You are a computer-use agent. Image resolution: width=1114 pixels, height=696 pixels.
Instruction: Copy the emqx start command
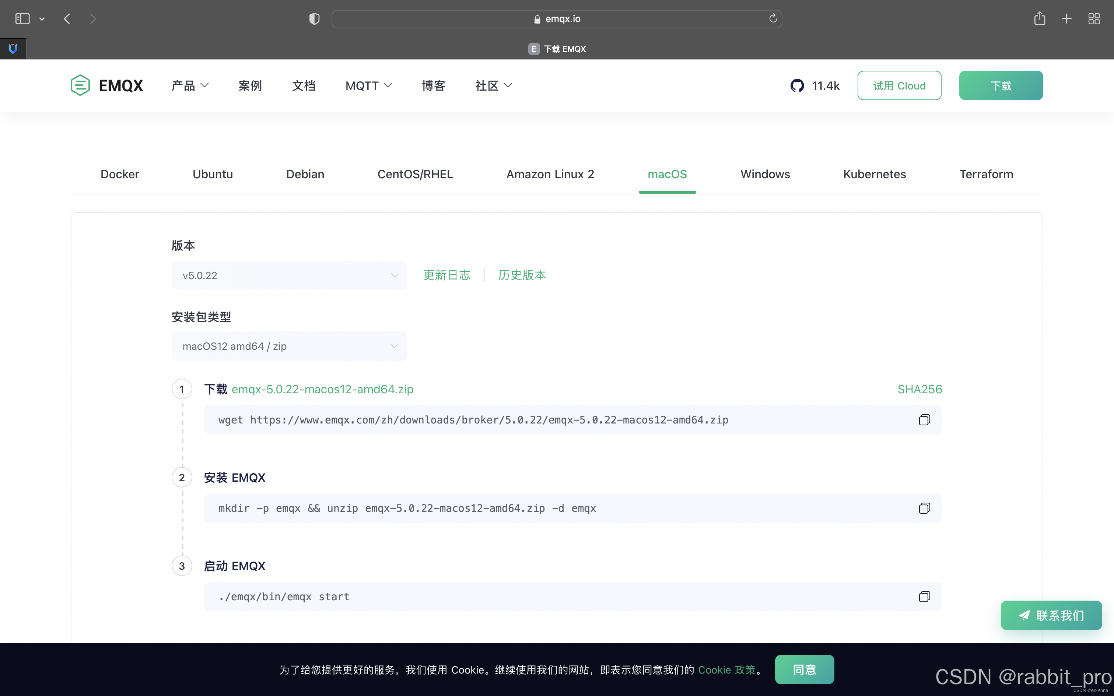[924, 597]
